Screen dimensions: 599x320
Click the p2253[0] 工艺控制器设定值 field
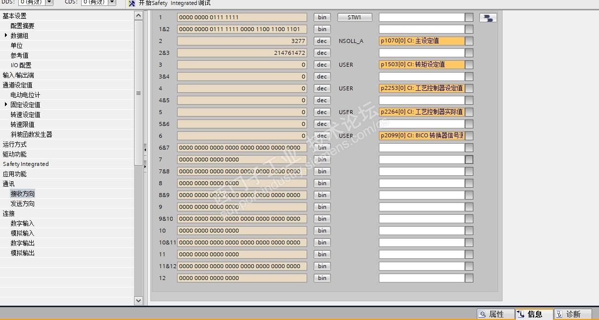(422, 88)
